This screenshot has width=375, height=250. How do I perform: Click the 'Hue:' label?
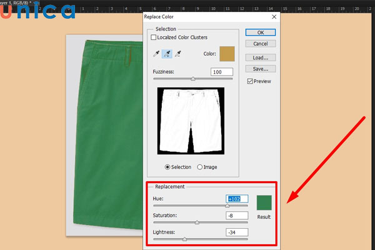click(158, 199)
